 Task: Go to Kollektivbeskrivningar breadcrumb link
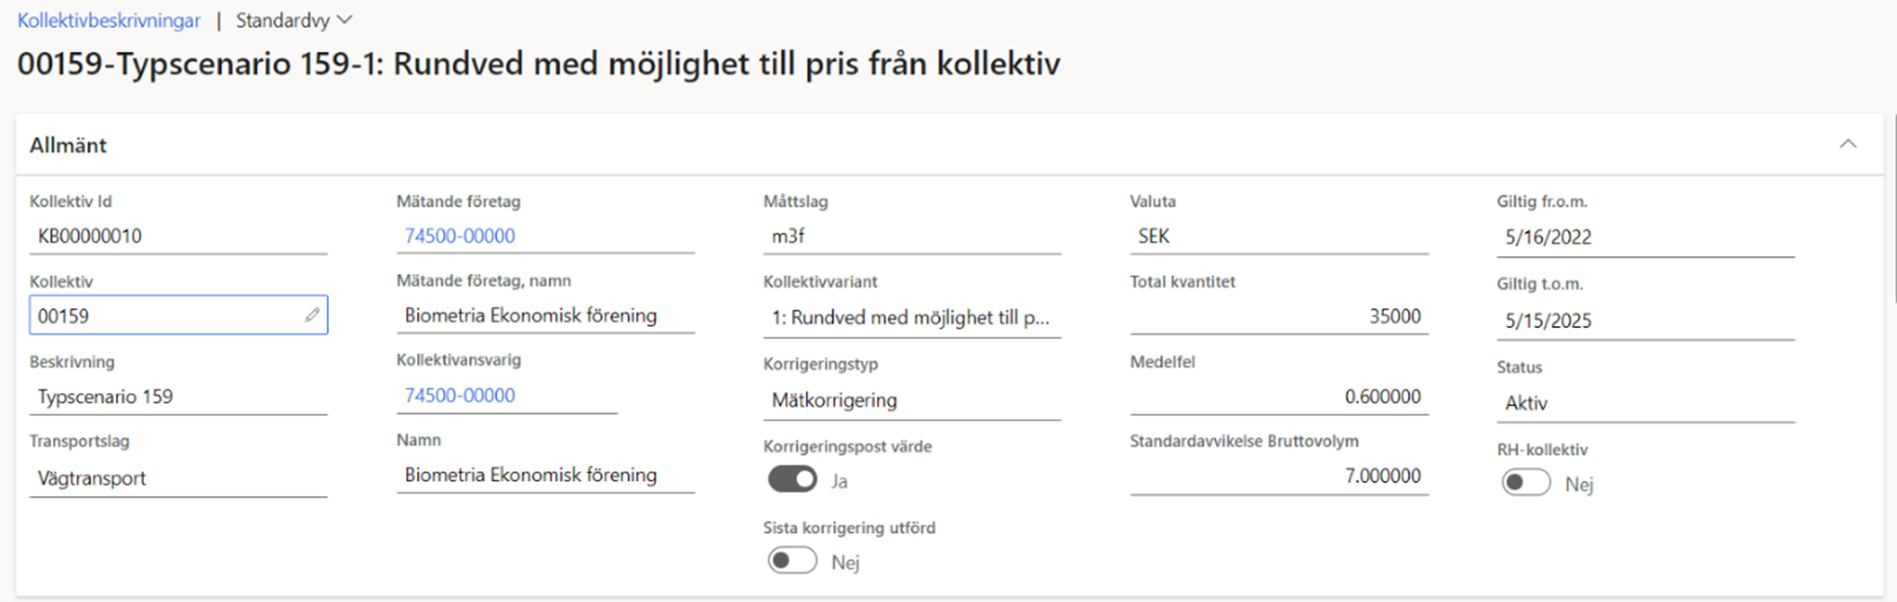pos(109,20)
